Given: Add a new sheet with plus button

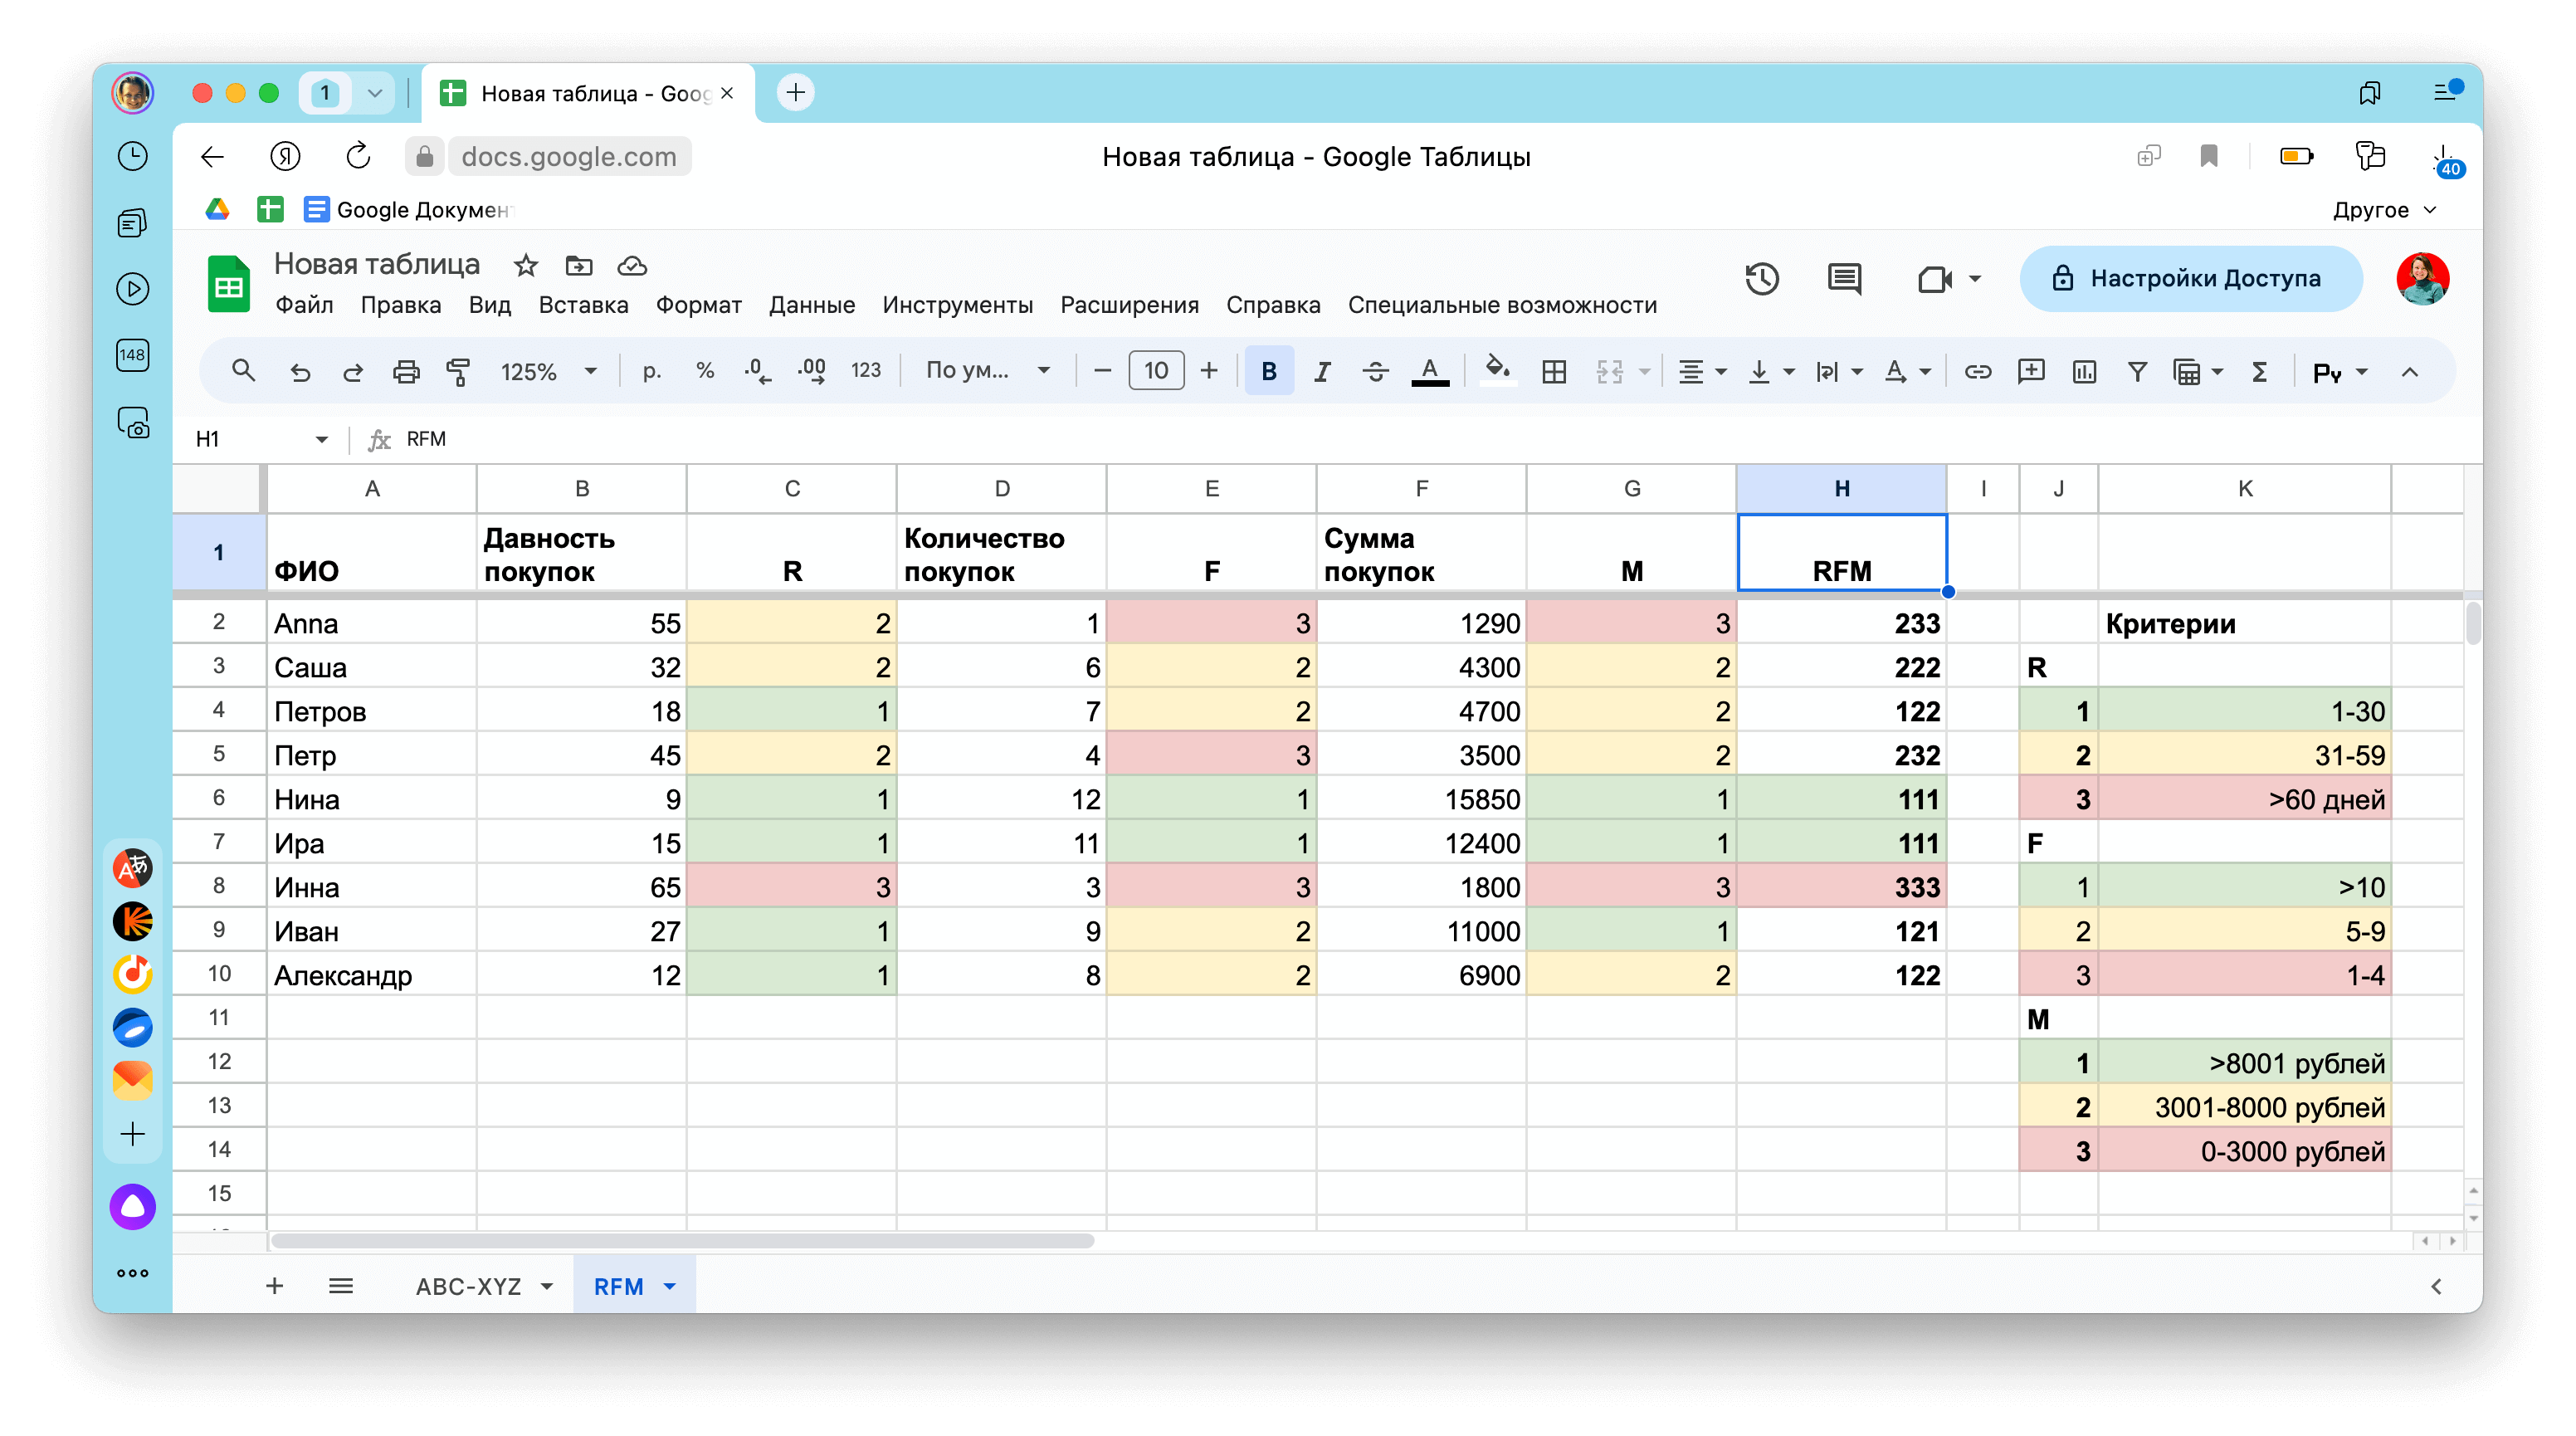Looking at the screenshot, I should [x=274, y=1286].
